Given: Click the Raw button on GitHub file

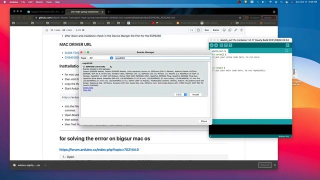Looking at the screenshot, I should pos(206,30).
